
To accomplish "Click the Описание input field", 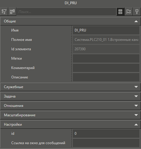I will [106, 77].
